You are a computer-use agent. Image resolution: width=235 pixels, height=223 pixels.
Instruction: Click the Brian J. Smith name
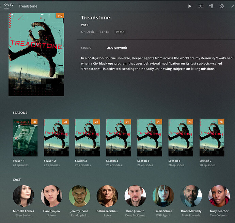[135, 211]
